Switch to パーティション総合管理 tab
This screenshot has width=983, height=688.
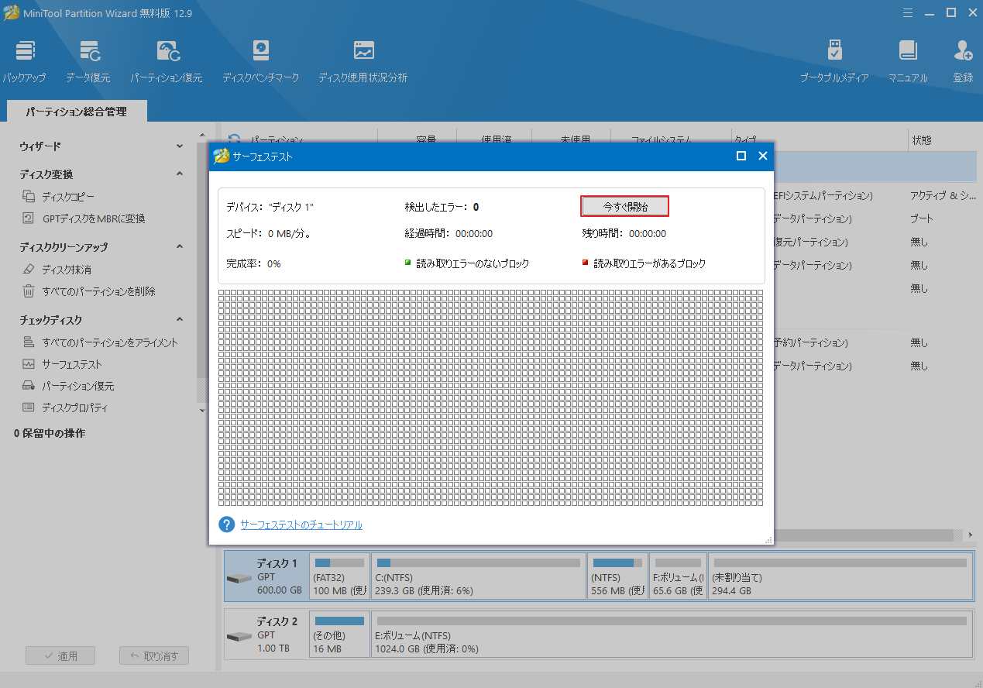click(76, 112)
